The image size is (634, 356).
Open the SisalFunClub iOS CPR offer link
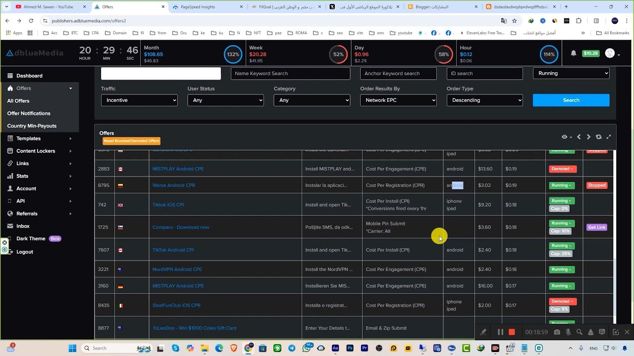[x=176, y=306]
